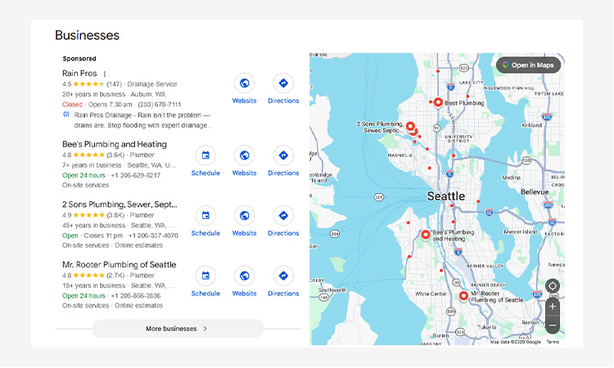Select Mr. Rooter Plumbing pin on map
The height and width of the screenshot is (368, 614).
coord(463,296)
